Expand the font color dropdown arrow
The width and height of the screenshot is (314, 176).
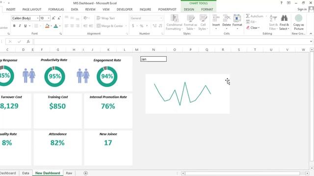click(60, 26)
